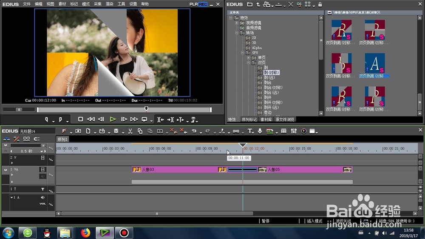Collapse the 转场 tree folder
The height and width of the screenshot is (239, 425).
[x=237, y=33]
